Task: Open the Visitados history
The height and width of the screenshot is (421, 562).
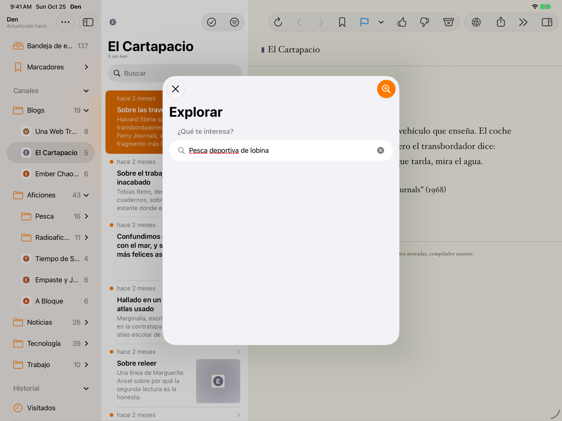Action: click(51, 408)
